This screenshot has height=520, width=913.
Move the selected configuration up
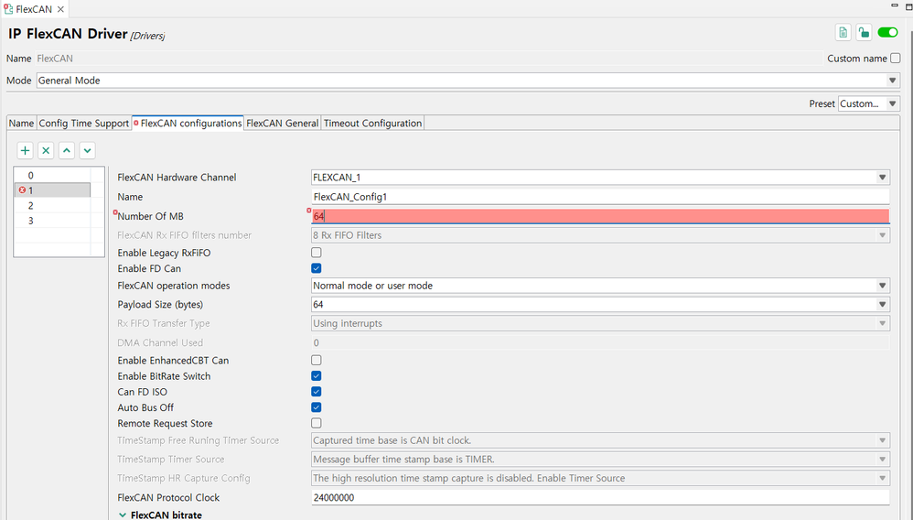(x=67, y=150)
